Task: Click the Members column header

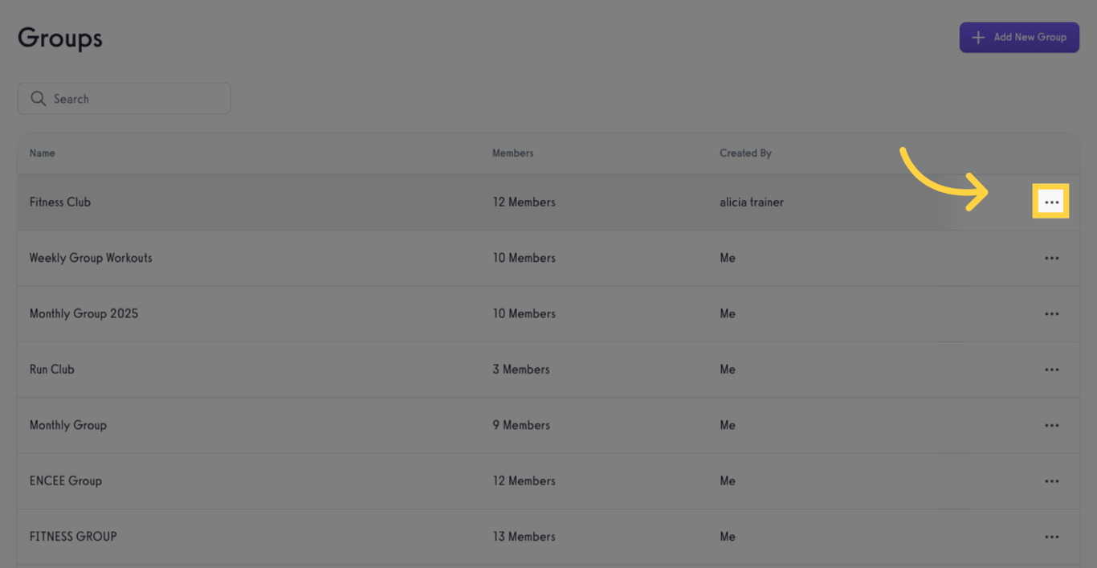Action: [x=512, y=153]
